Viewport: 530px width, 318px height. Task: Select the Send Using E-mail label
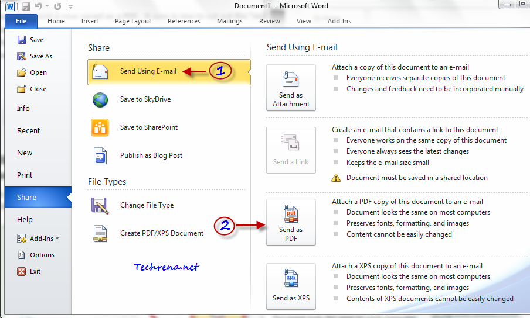click(148, 71)
